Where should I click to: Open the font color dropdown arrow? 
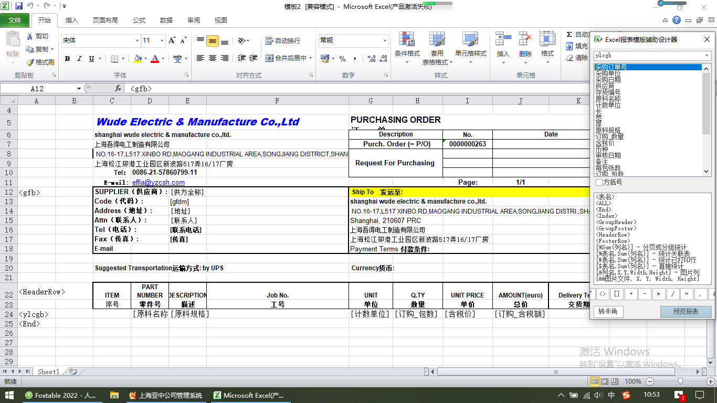[163, 59]
